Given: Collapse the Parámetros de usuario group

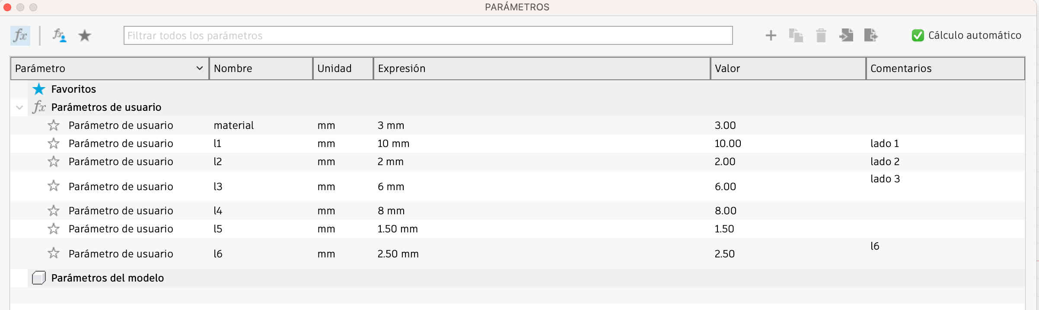Looking at the screenshot, I should pyautogui.click(x=19, y=107).
